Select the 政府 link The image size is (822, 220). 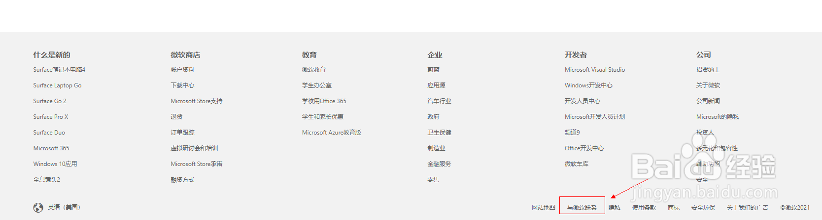tap(434, 117)
